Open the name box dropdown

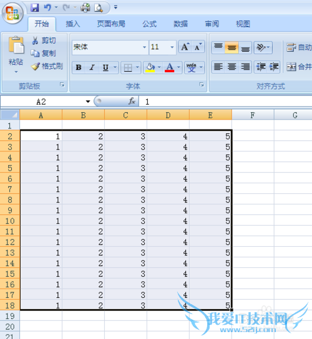click(88, 102)
